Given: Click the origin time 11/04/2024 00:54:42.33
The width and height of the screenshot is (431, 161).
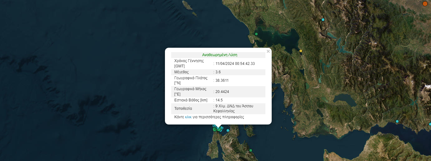Looking at the screenshot, I should point(235,64).
